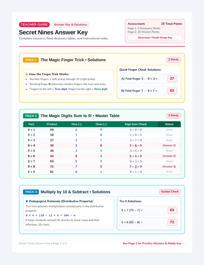This screenshot has width=204, height=265.
Task: Click the [Answer 3] status cell
Action: click(169, 166)
